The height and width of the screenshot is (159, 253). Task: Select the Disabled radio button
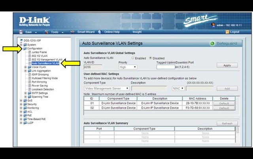(x=150, y=58)
